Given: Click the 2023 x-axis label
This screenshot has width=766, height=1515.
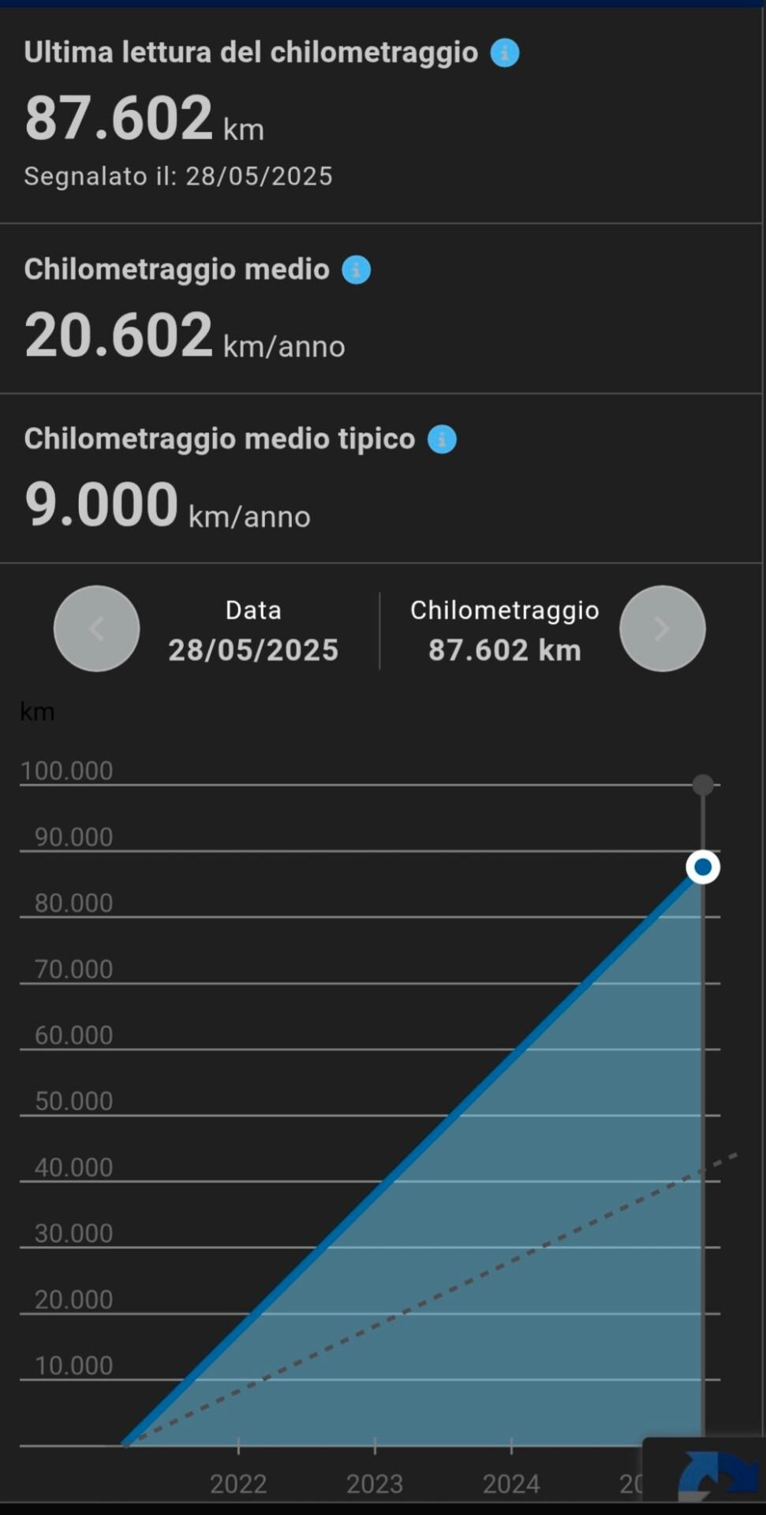Looking at the screenshot, I should click(x=375, y=1484).
